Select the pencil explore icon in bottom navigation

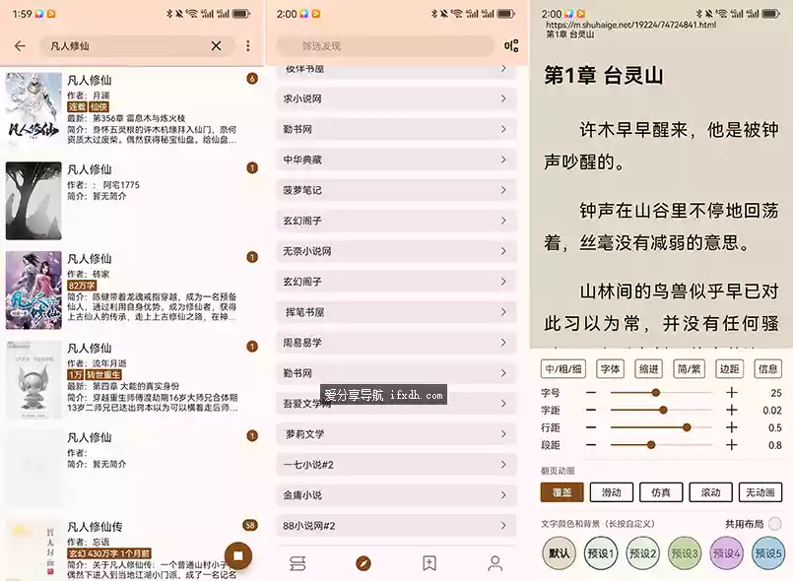pos(363,563)
